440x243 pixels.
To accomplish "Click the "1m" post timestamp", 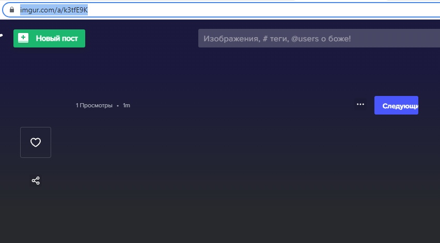I will tap(127, 105).
